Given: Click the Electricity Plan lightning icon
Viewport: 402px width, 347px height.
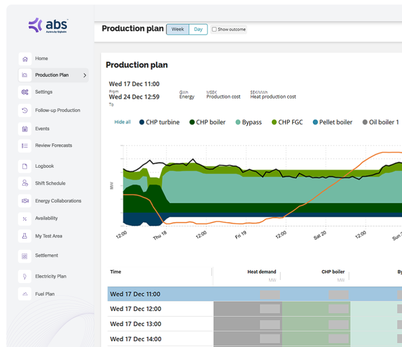Looking at the screenshot, I should 25,276.
